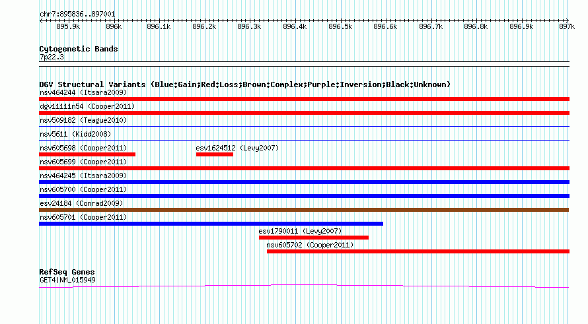Select the red bar under nsv605702

click(x=418, y=251)
